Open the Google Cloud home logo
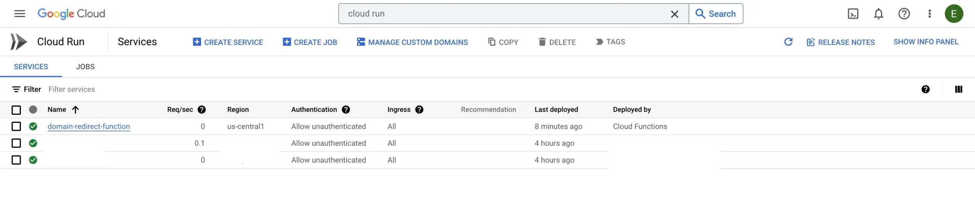 tap(71, 14)
